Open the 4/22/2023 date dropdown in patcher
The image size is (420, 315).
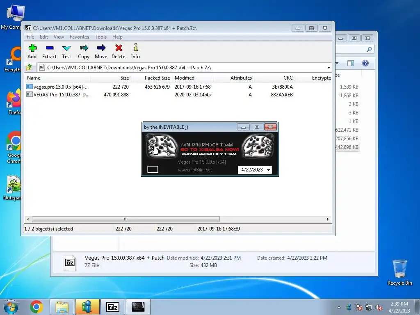pos(268,170)
